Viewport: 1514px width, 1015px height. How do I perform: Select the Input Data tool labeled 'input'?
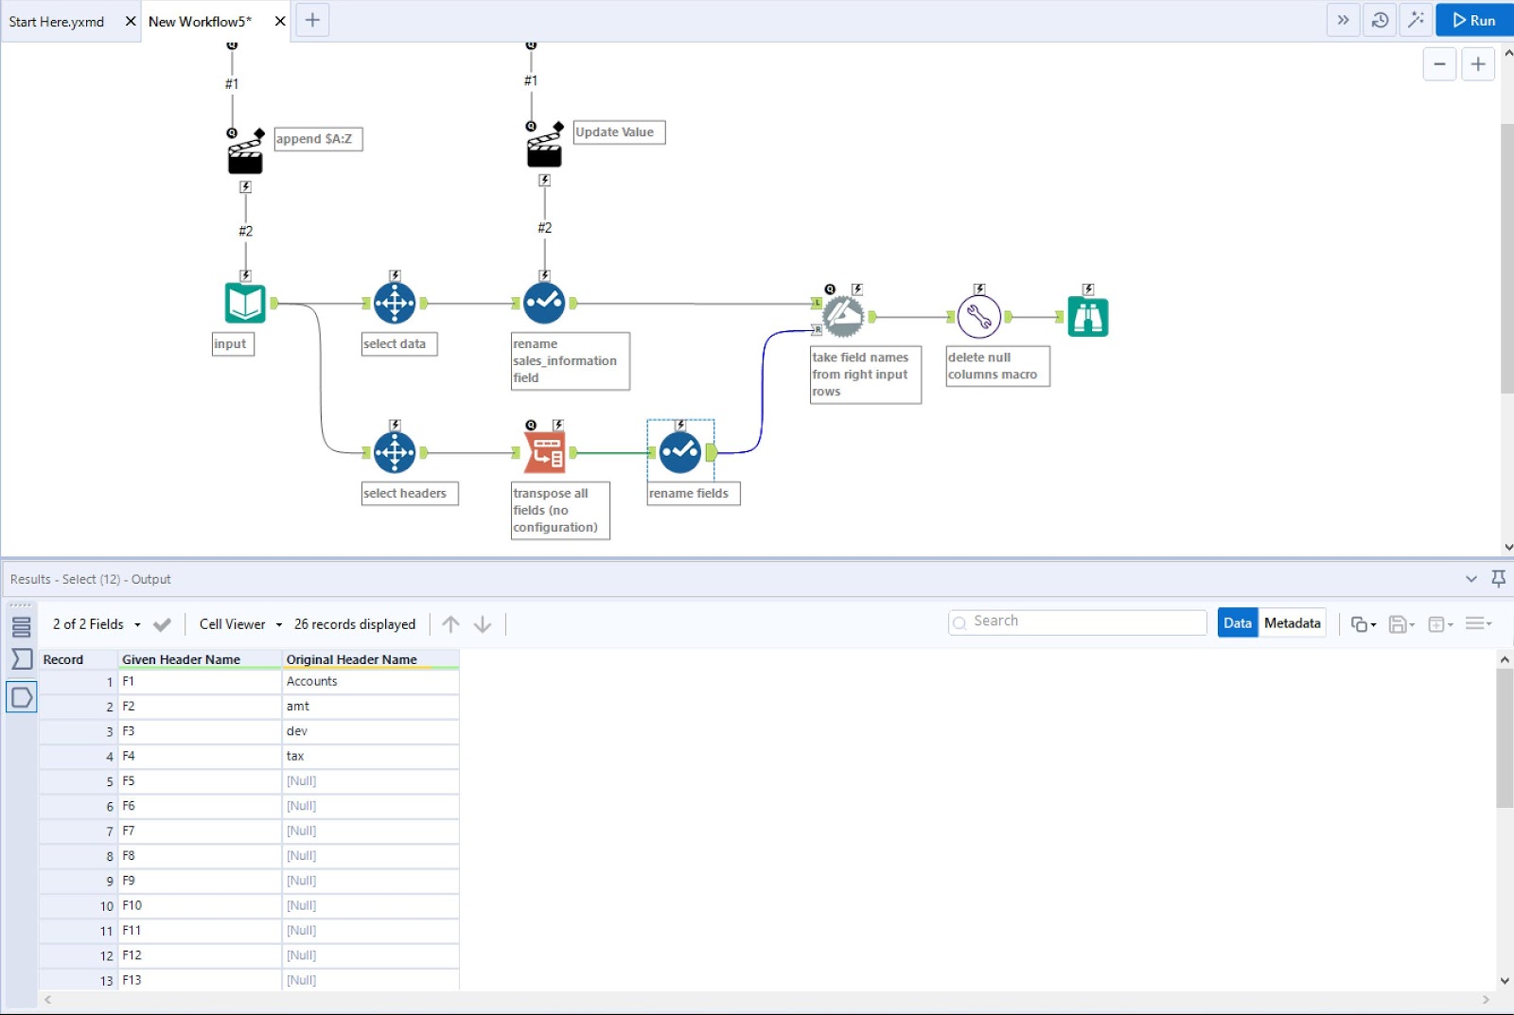tap(243, 303)
